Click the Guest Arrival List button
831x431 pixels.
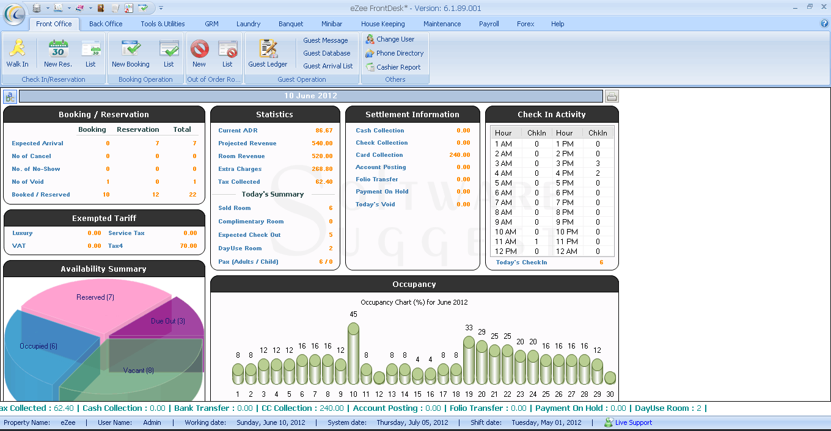(328, 66)
